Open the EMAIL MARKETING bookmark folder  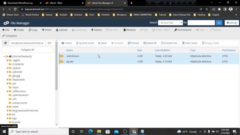(141, 15)
